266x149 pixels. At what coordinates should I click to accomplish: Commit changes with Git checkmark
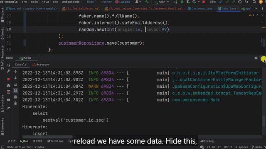pos(227,2)
